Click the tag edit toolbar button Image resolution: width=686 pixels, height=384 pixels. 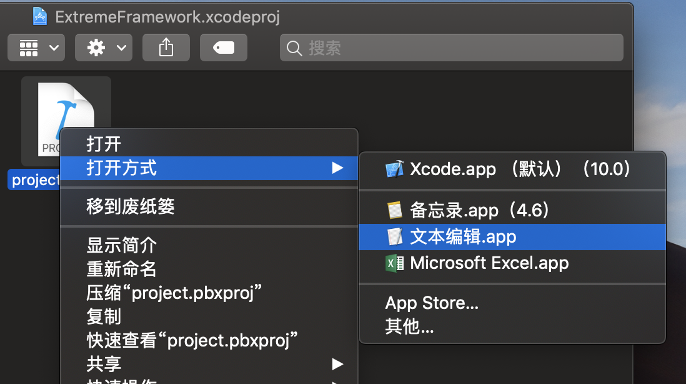(224, 48)
